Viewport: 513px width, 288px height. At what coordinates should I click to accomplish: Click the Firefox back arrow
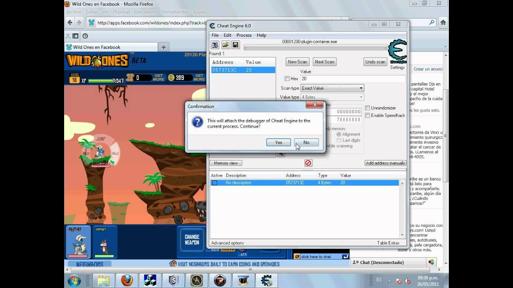(70, 23)
